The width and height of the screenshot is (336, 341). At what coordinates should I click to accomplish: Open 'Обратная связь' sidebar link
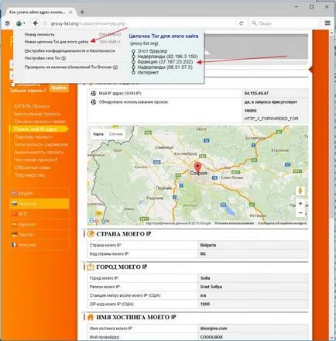33,167
